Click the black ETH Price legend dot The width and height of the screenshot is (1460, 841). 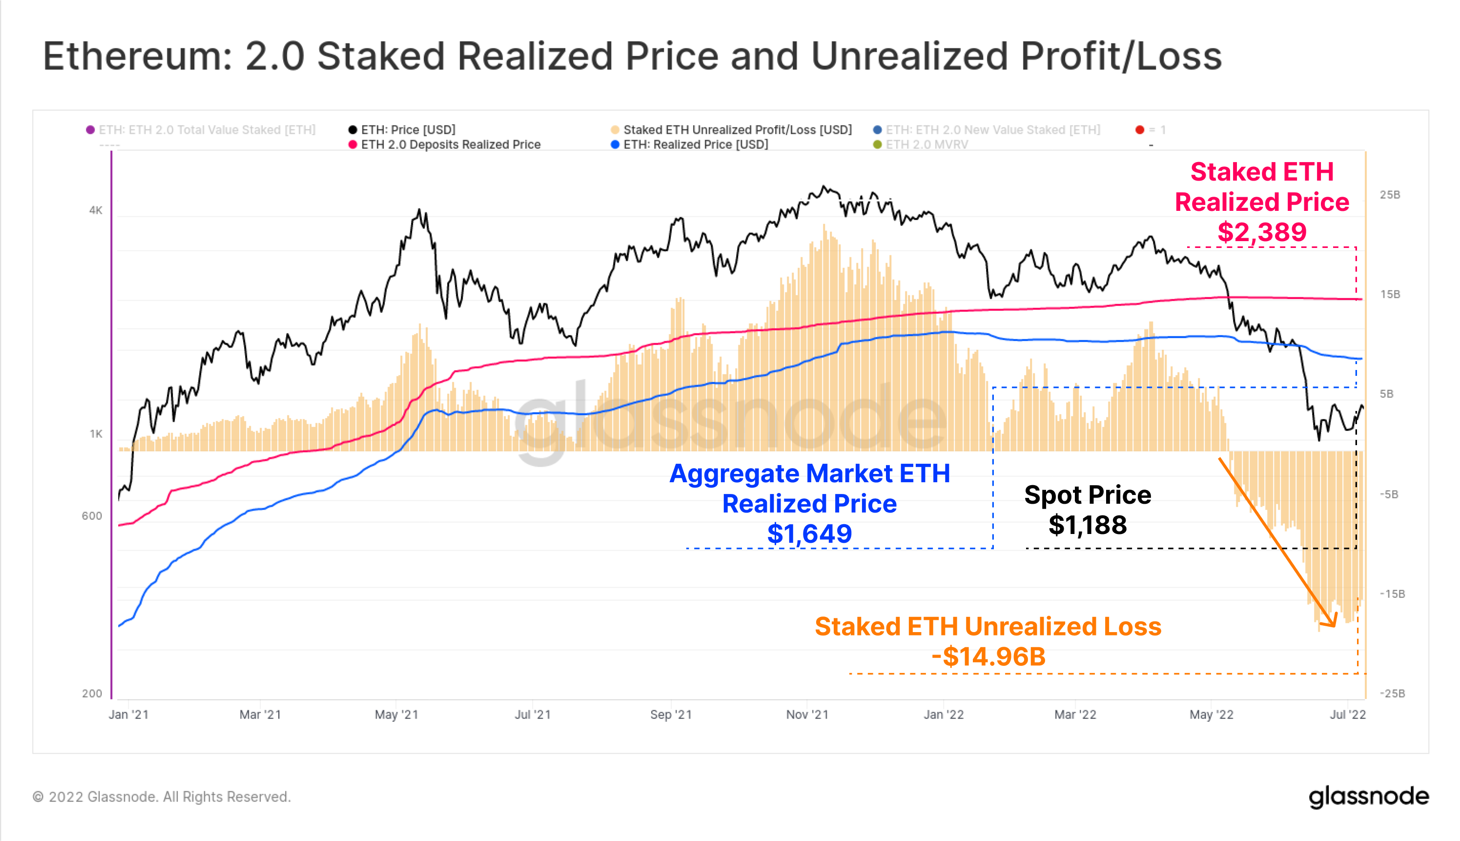[x=352, y=130]
